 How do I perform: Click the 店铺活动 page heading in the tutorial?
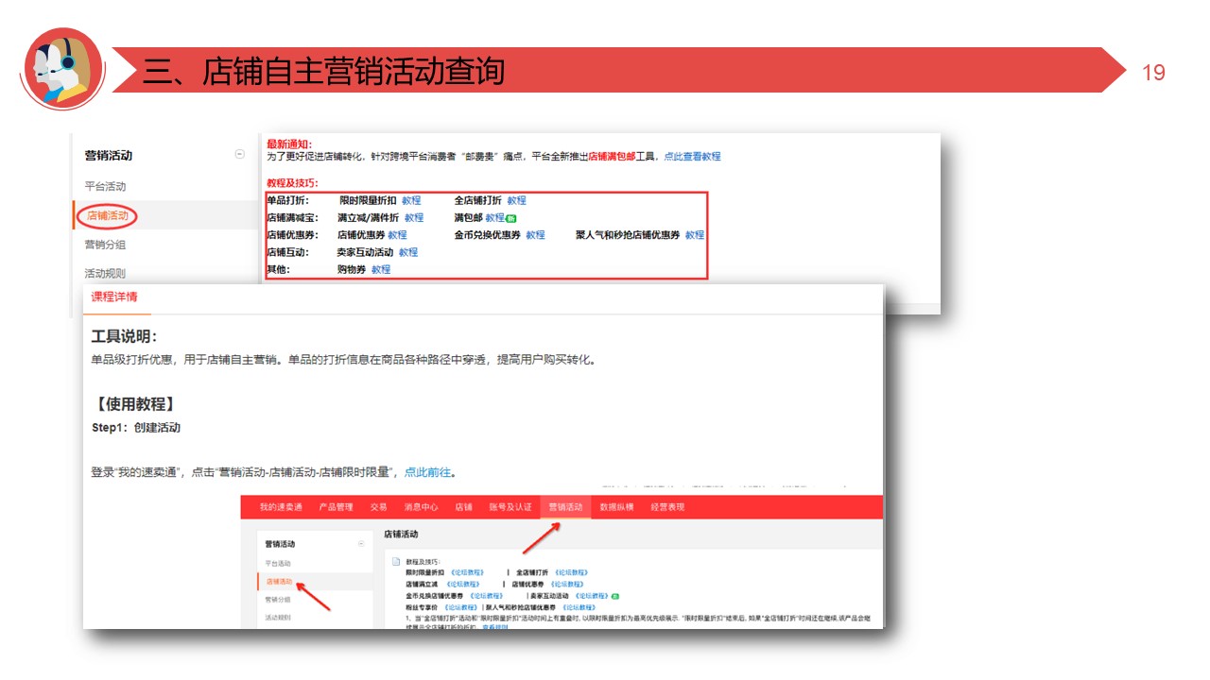click(x=401, y=535)
